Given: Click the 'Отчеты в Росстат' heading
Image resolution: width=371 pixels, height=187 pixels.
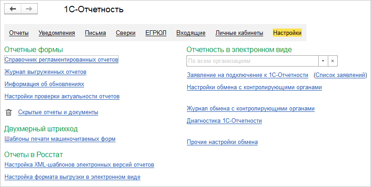Looking at the screenshot, I should point(33,155).
